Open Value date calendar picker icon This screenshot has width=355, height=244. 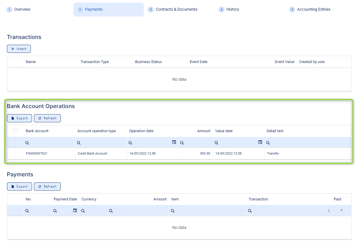tap(260, 142)
